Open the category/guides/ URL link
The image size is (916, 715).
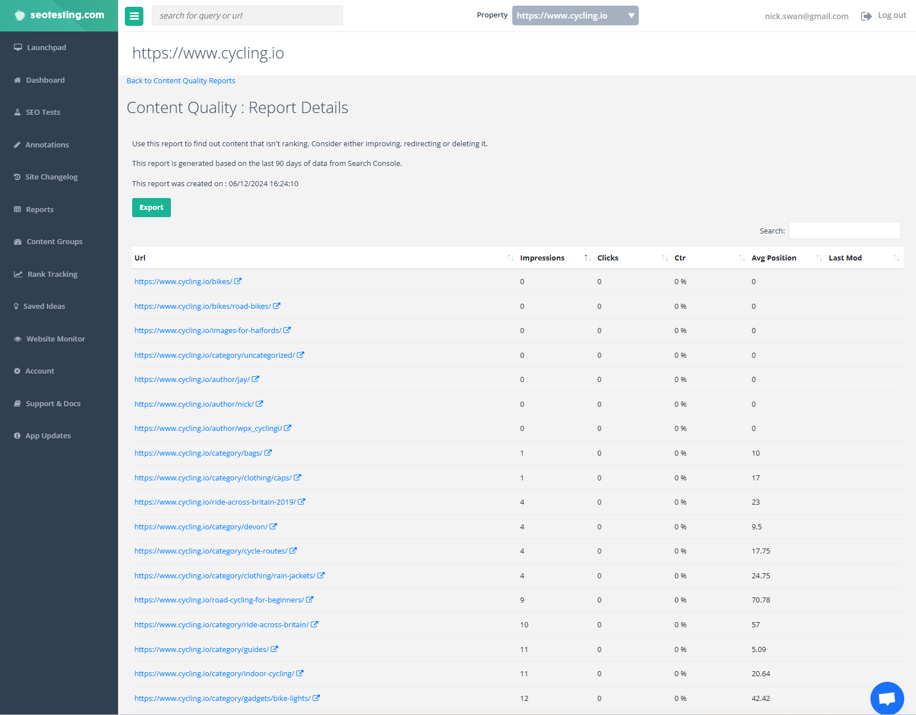[x=201, y=649]
